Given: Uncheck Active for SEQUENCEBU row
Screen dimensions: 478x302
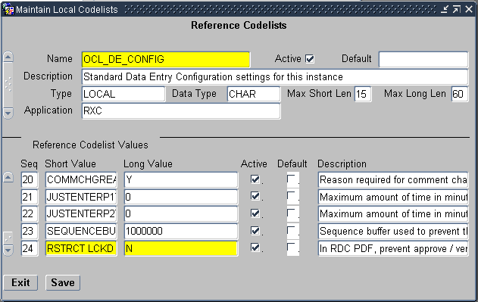Looking at the screenshot, I should (x=255, y=230).
